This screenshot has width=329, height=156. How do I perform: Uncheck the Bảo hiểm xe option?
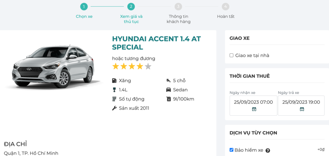[x=231, y=150]
